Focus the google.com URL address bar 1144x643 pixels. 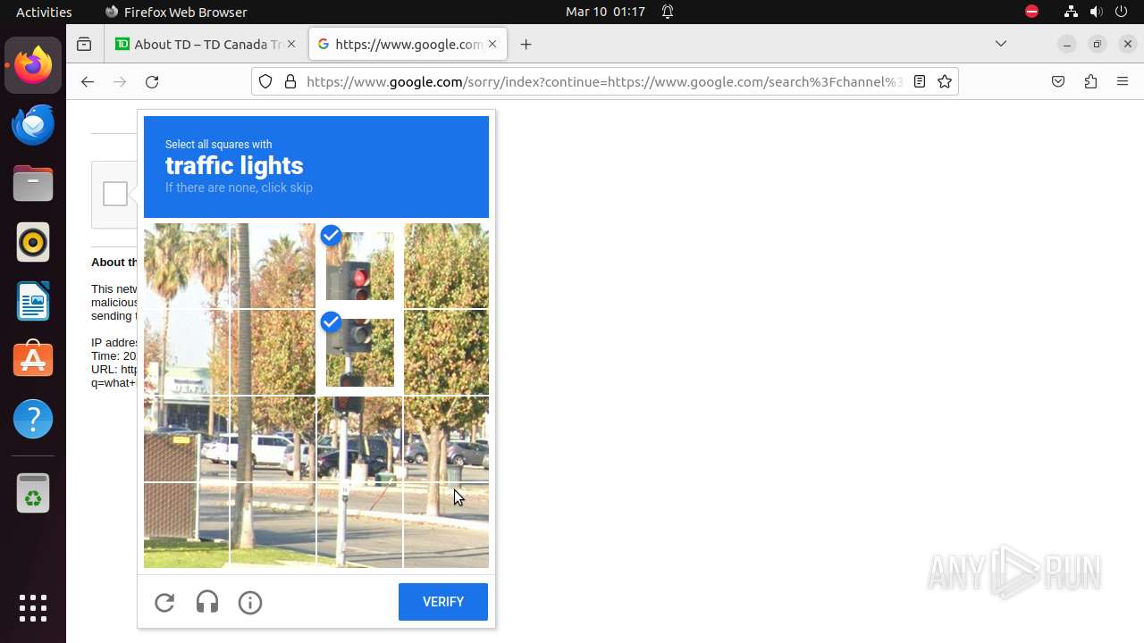pos(603,81)
